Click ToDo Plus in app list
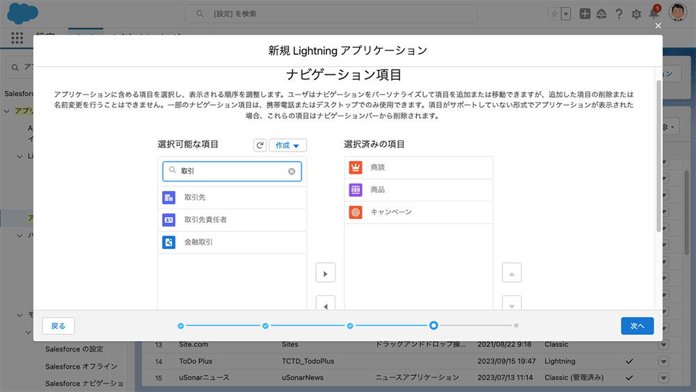Viewport: 696px width, 392px height. [196, 361]
